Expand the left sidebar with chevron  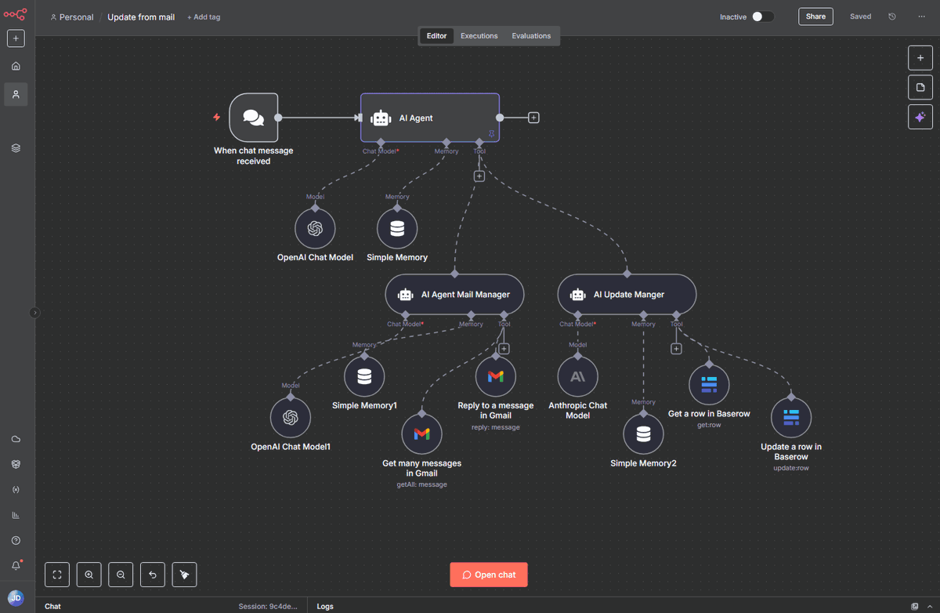coord(34,313)
